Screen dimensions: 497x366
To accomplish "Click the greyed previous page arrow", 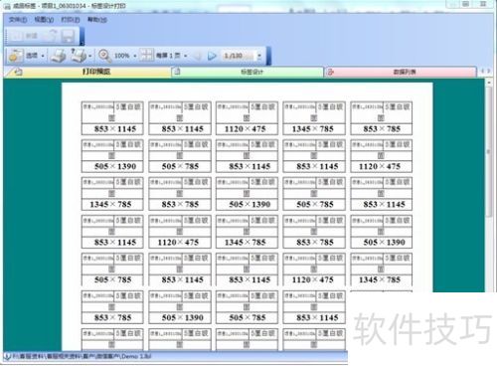I will click(x=197, y=56).
